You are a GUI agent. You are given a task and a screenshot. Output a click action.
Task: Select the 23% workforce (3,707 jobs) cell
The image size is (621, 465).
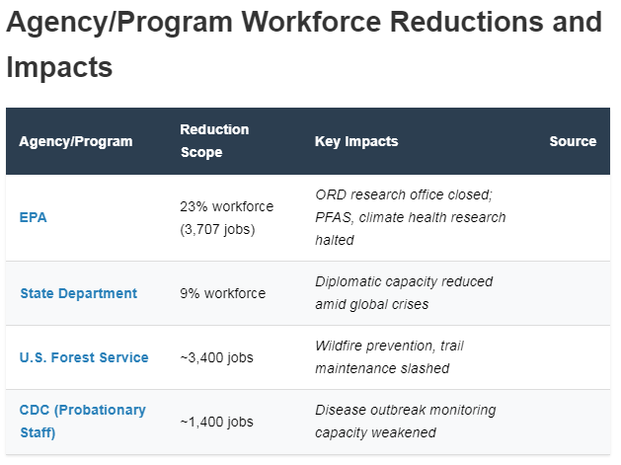[x=226, y=218]
